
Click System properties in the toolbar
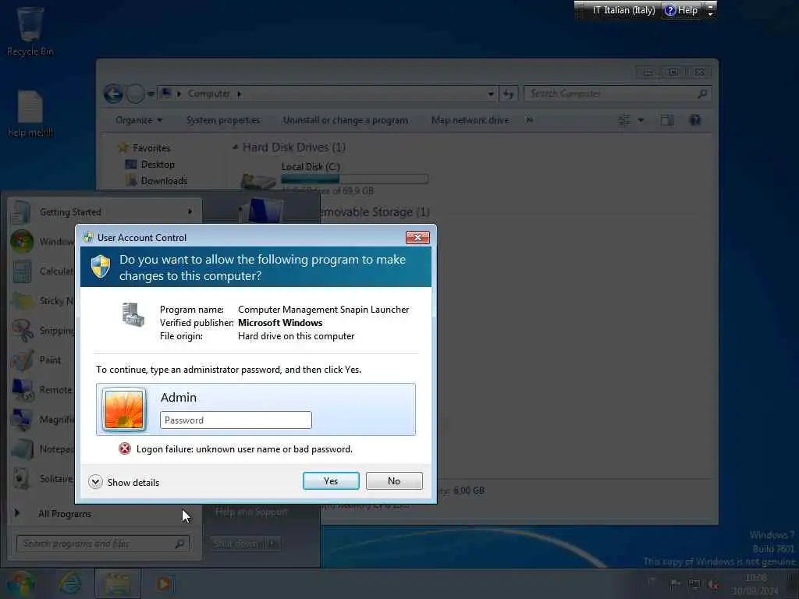222,120
